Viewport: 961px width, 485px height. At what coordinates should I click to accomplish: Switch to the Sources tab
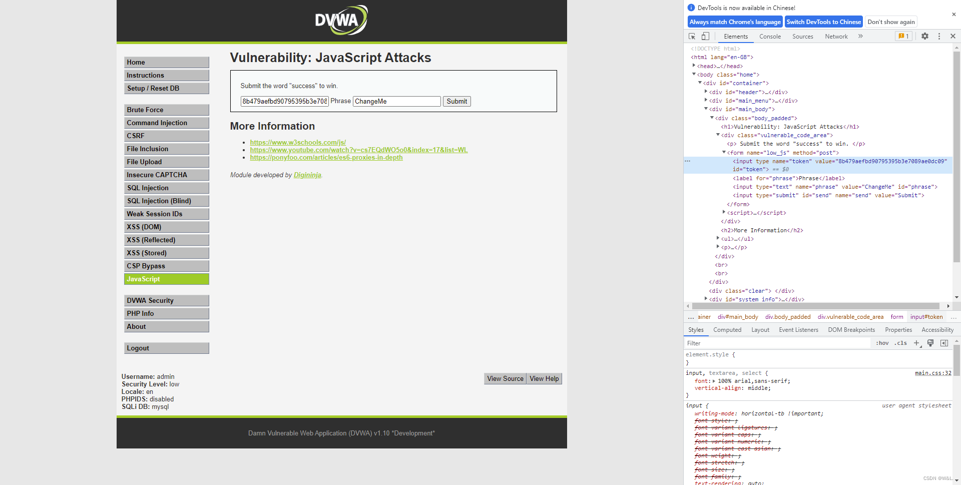[802, 37]
